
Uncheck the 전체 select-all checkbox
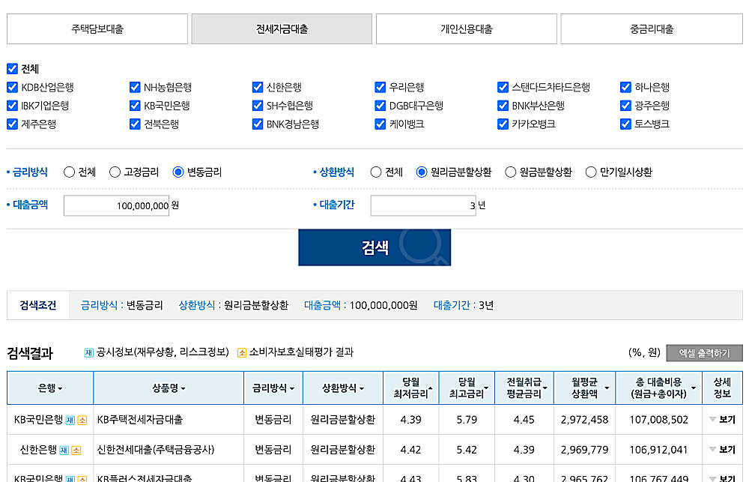click(x=12, y=68)
